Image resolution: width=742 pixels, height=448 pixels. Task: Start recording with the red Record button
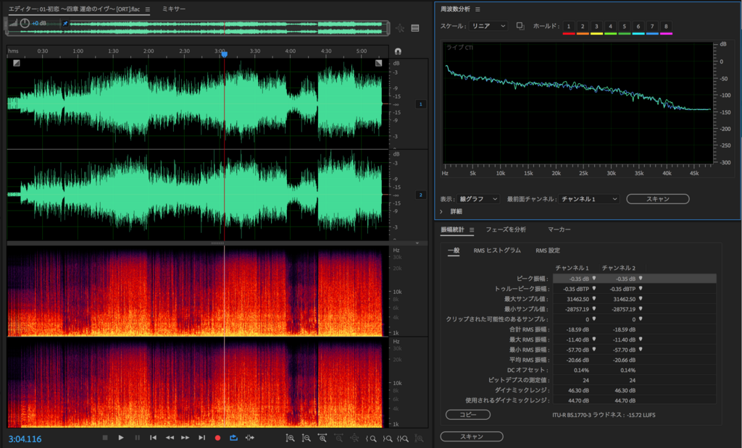[217, 438]
